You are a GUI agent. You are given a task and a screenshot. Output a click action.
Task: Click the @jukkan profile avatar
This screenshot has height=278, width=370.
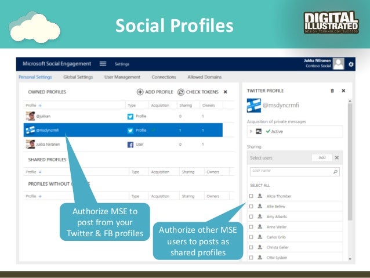tap(30, 116)
